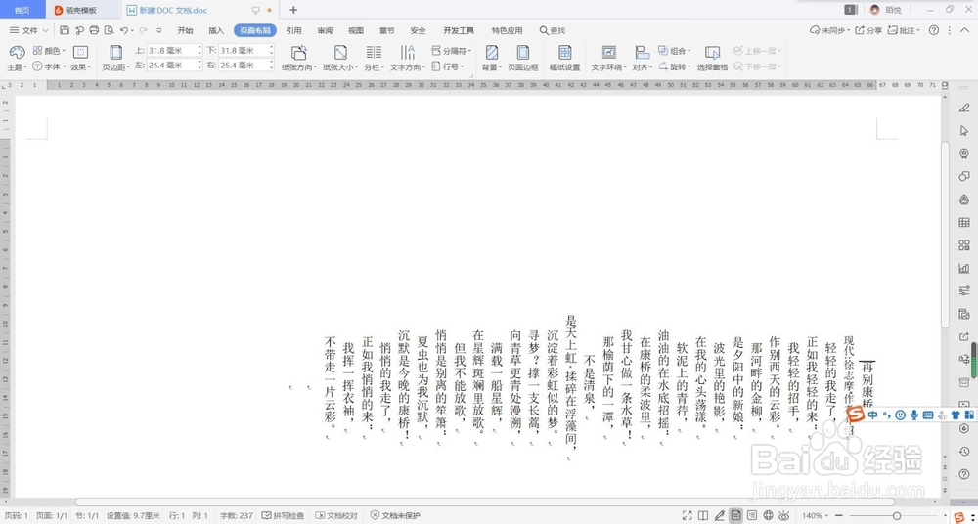Click the plus button to add new tab

(x=293, y=10)
